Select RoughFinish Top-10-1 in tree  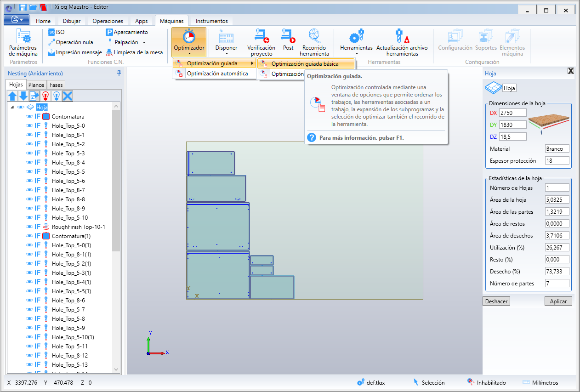[79, 227]
